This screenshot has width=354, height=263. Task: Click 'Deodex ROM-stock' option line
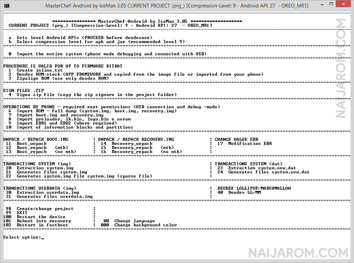[x=136, y=74]
